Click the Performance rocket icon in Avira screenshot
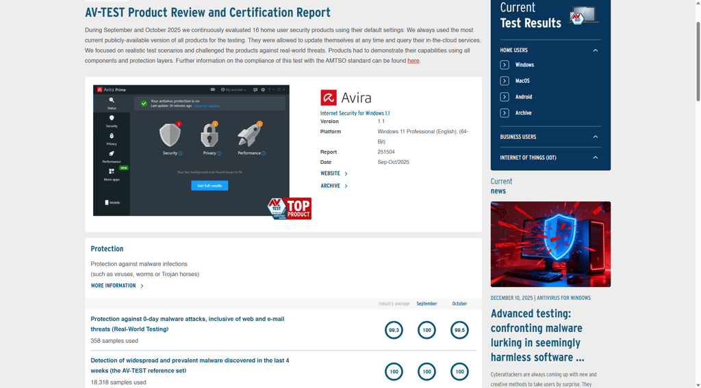701x388 pixels. 249,135
